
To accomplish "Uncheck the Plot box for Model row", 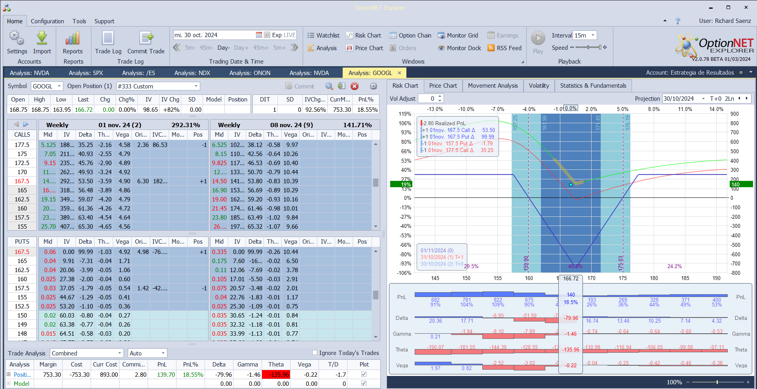I will pos(364,383).
